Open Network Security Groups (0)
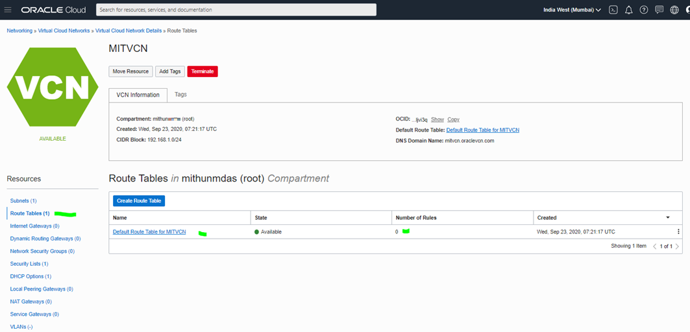The image size is (690, 332). 42,251
